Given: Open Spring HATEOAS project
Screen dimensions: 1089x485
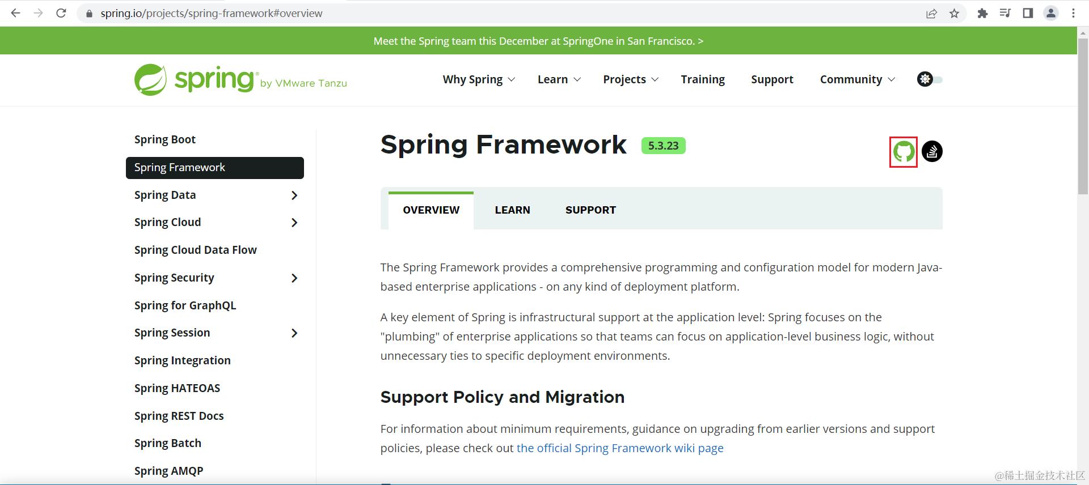Looking at the screenshot, I should click(x=178, y=388).
